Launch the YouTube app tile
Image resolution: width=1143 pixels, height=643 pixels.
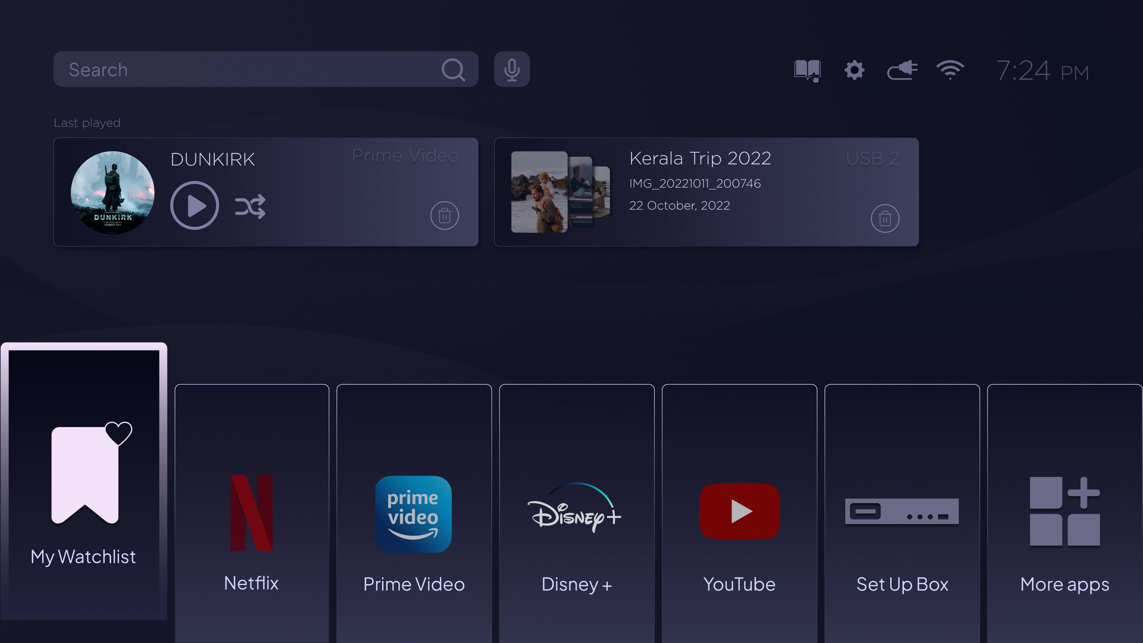[x=739, y=514]
